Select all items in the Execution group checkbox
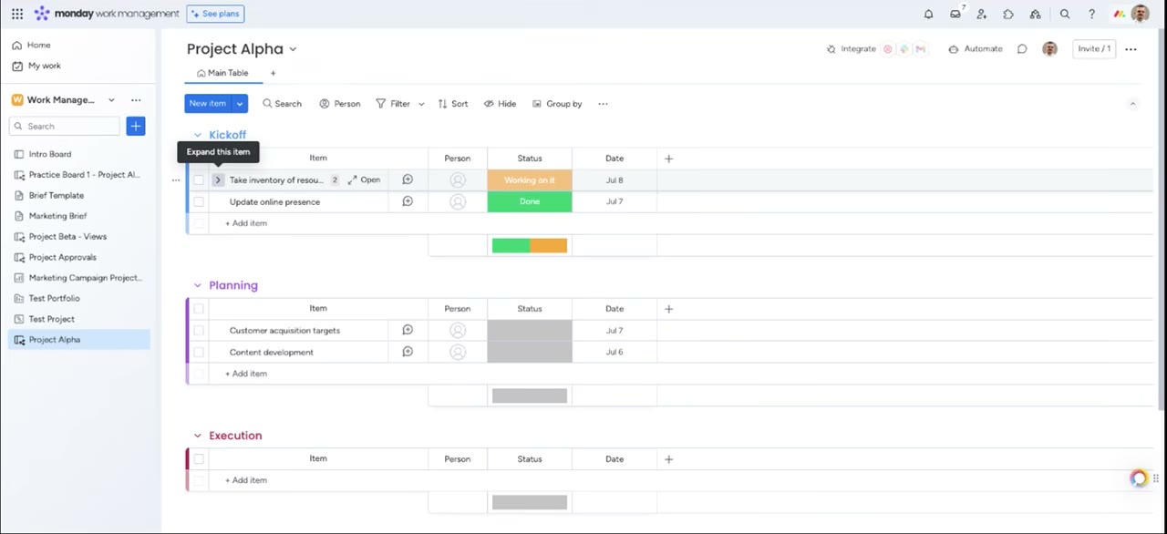Viewport: 1167px width, 534px height. tap(199, 459)
